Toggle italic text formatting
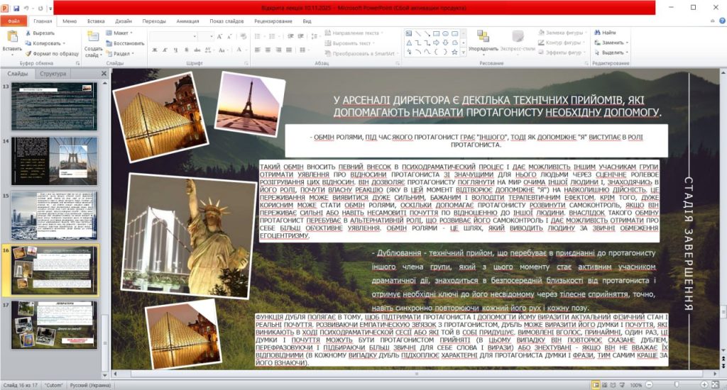The width and height of the screenshot is (727, 390). pos(163,50)
